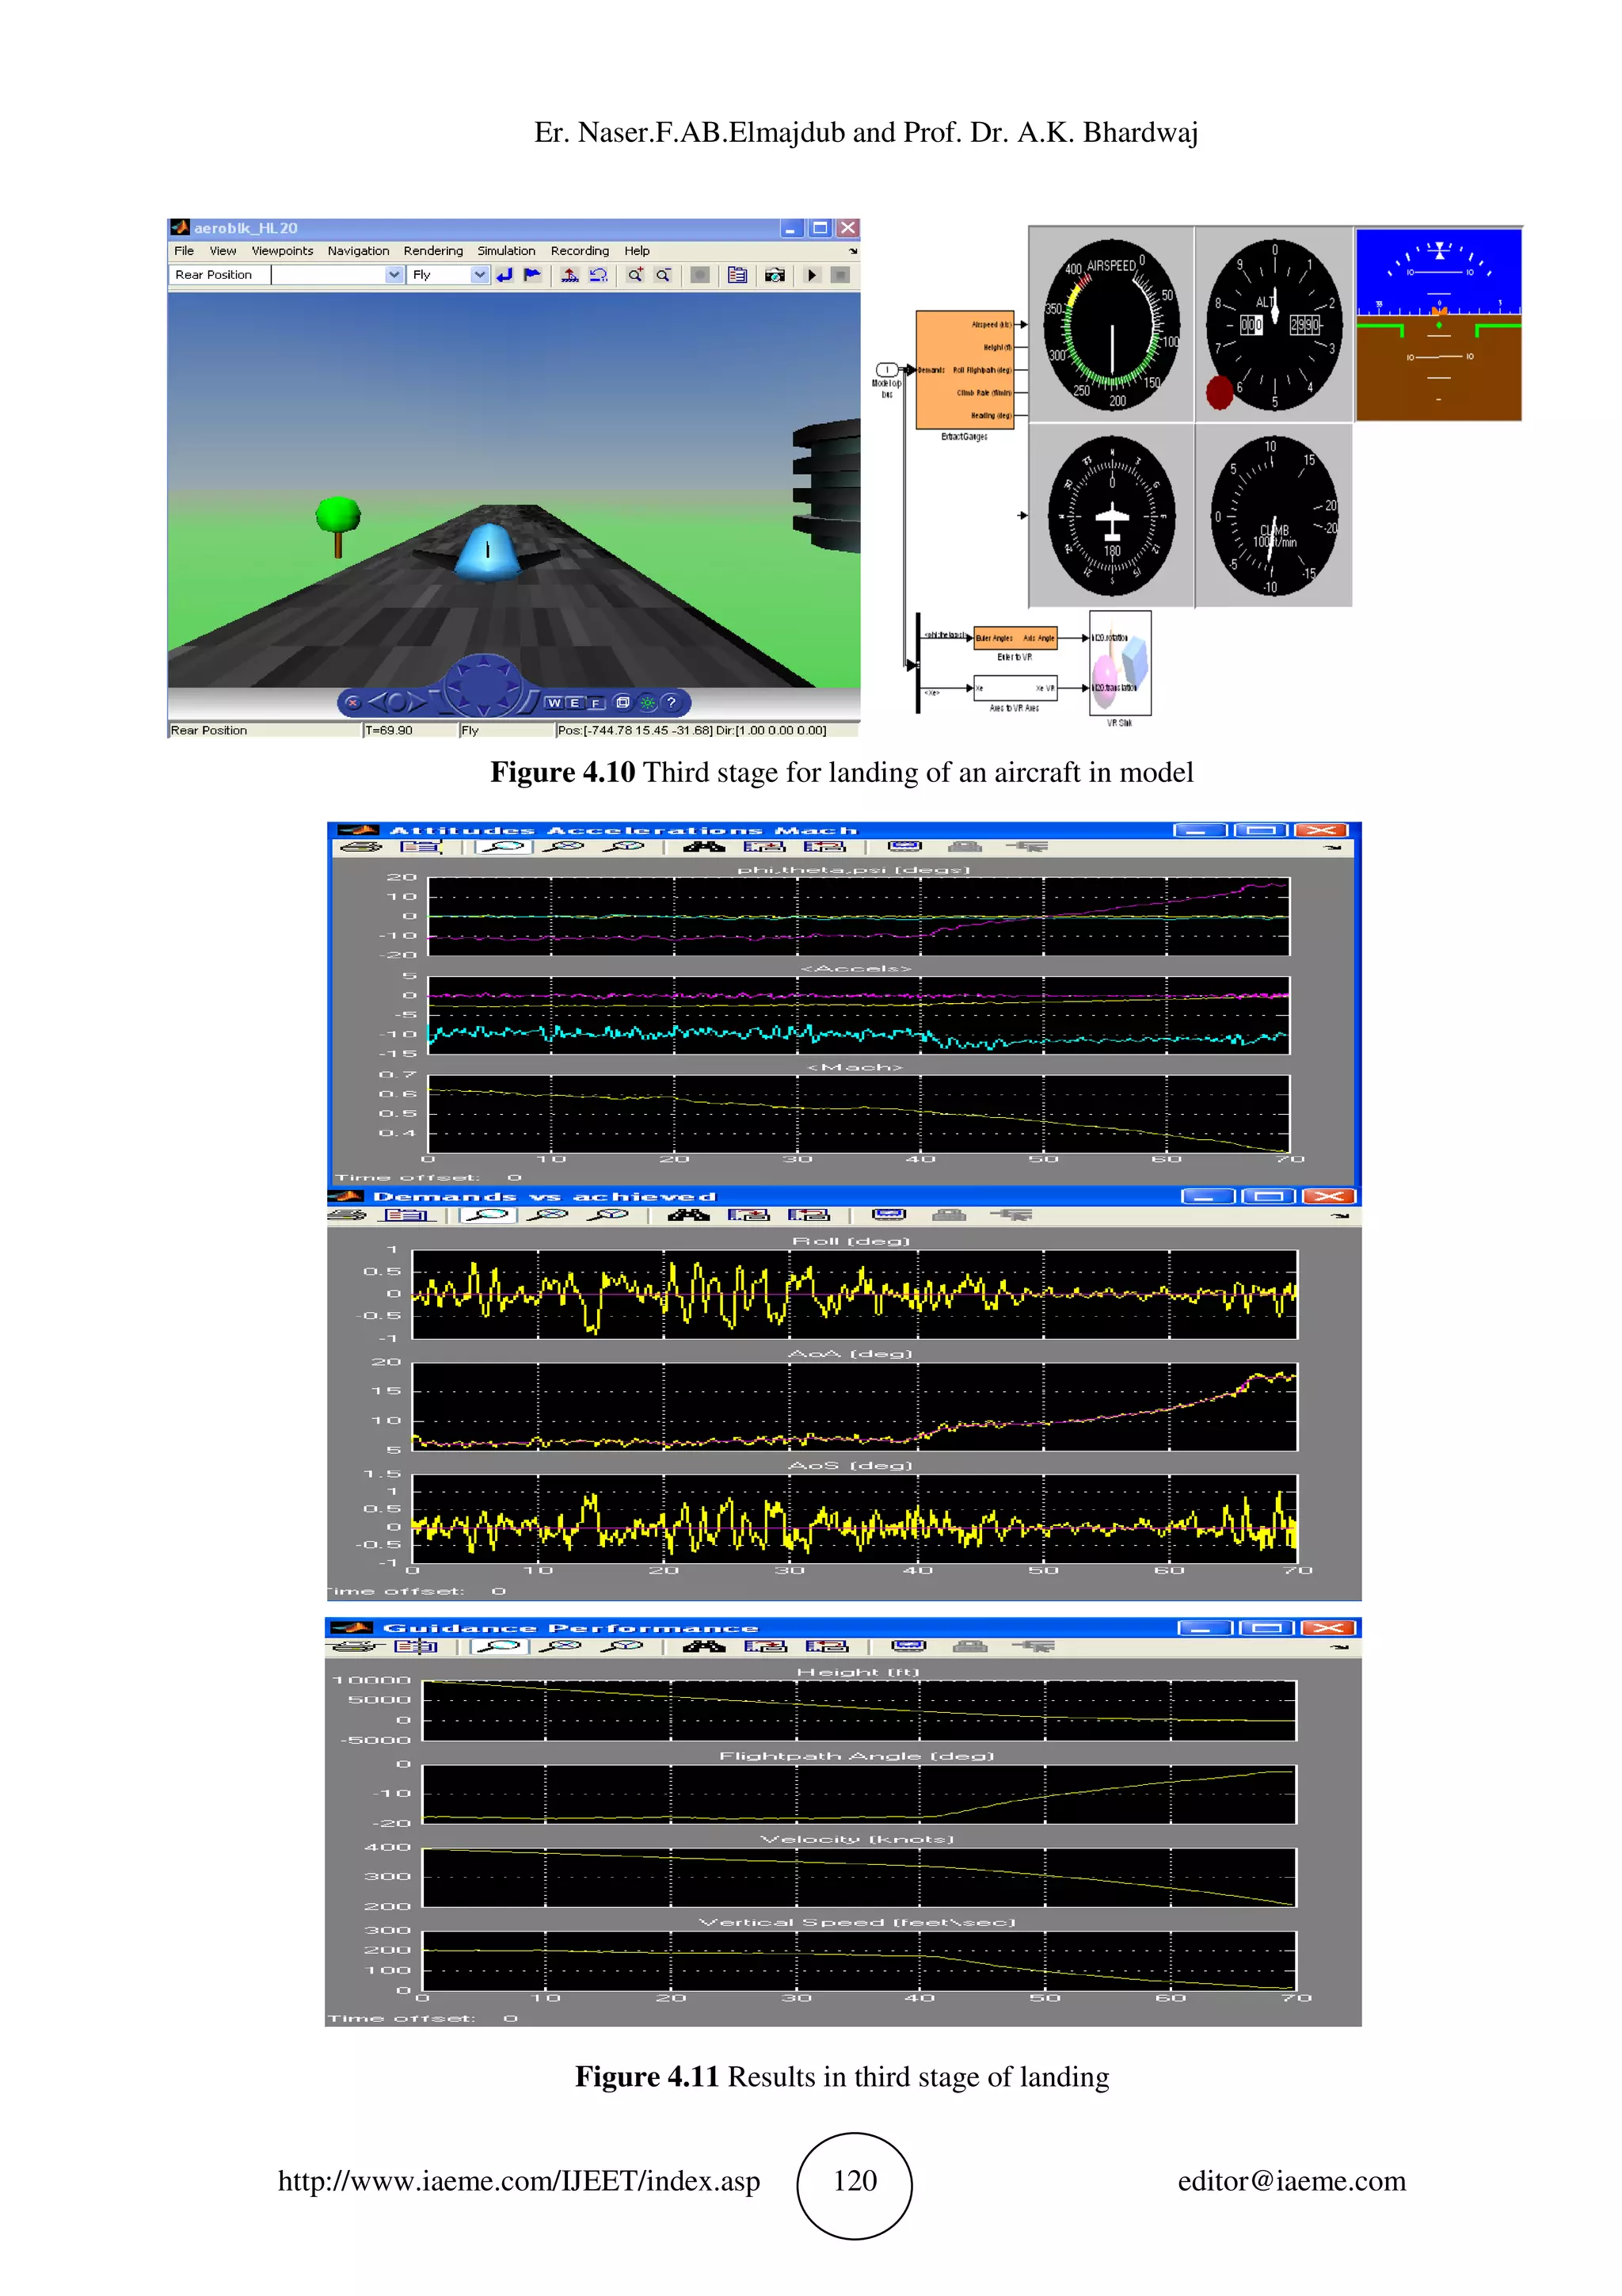Click autoscale binoculars in Attitudes scope

click(x=703, y=847)
